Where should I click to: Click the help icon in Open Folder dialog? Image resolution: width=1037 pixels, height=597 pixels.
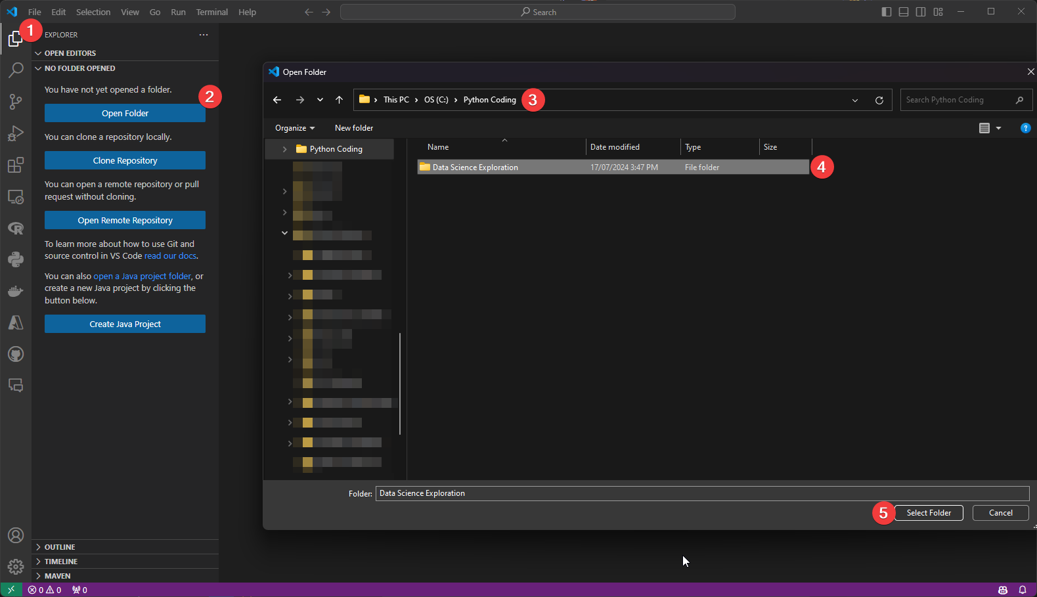coord(1025,128)
